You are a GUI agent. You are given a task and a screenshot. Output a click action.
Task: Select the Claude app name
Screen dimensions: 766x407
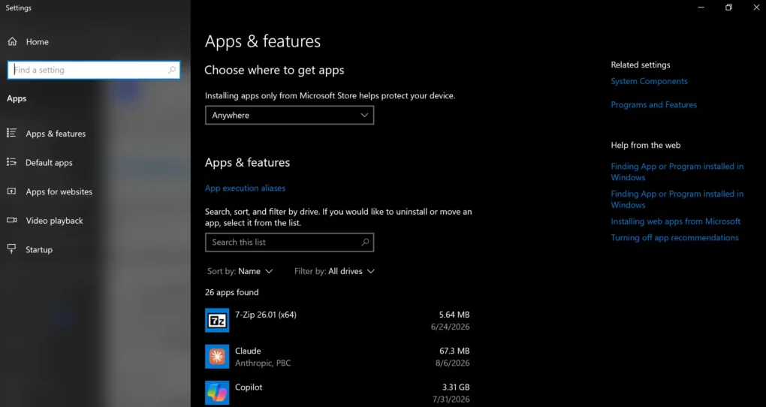tap(248, 351)
